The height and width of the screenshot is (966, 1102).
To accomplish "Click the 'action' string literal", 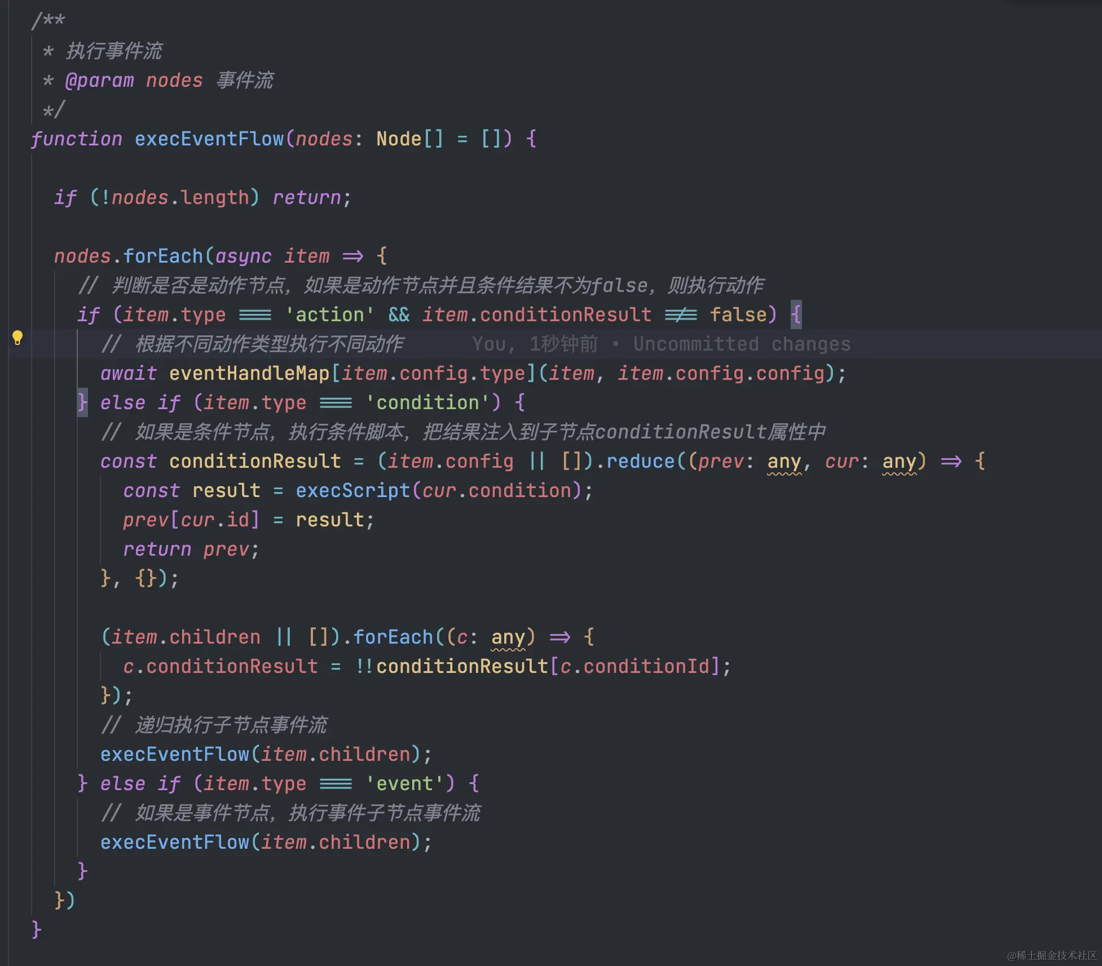I will pyautogui.click(x=330, y=314).
